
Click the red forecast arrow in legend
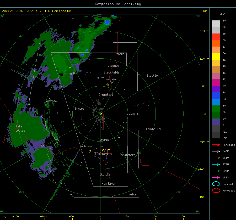pos(216,145)
